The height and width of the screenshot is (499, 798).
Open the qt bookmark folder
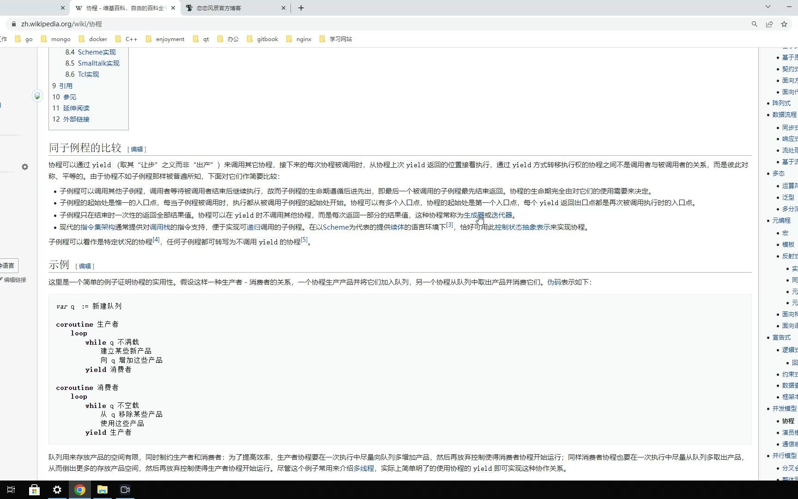201,39
